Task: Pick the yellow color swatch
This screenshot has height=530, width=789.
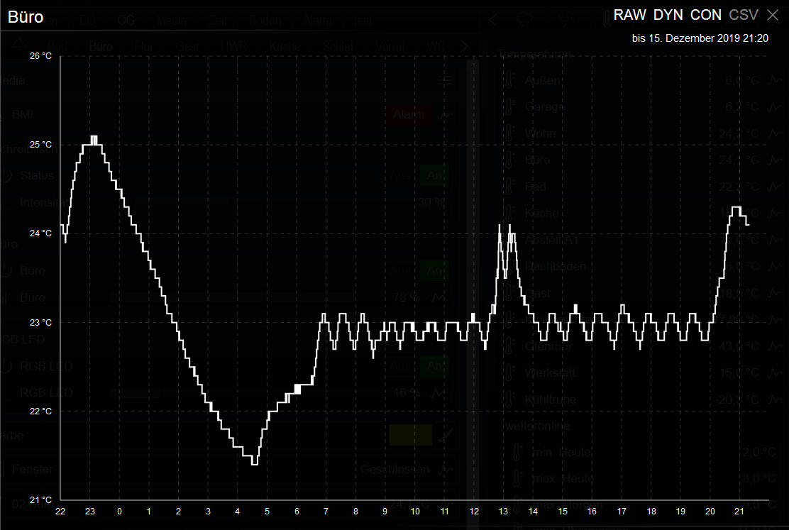Action: click(x=410, y=435)
